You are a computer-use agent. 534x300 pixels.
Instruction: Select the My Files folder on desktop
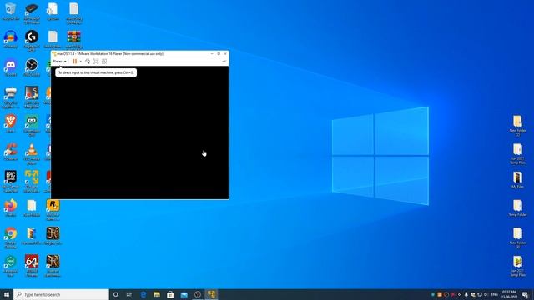(517, 180)
